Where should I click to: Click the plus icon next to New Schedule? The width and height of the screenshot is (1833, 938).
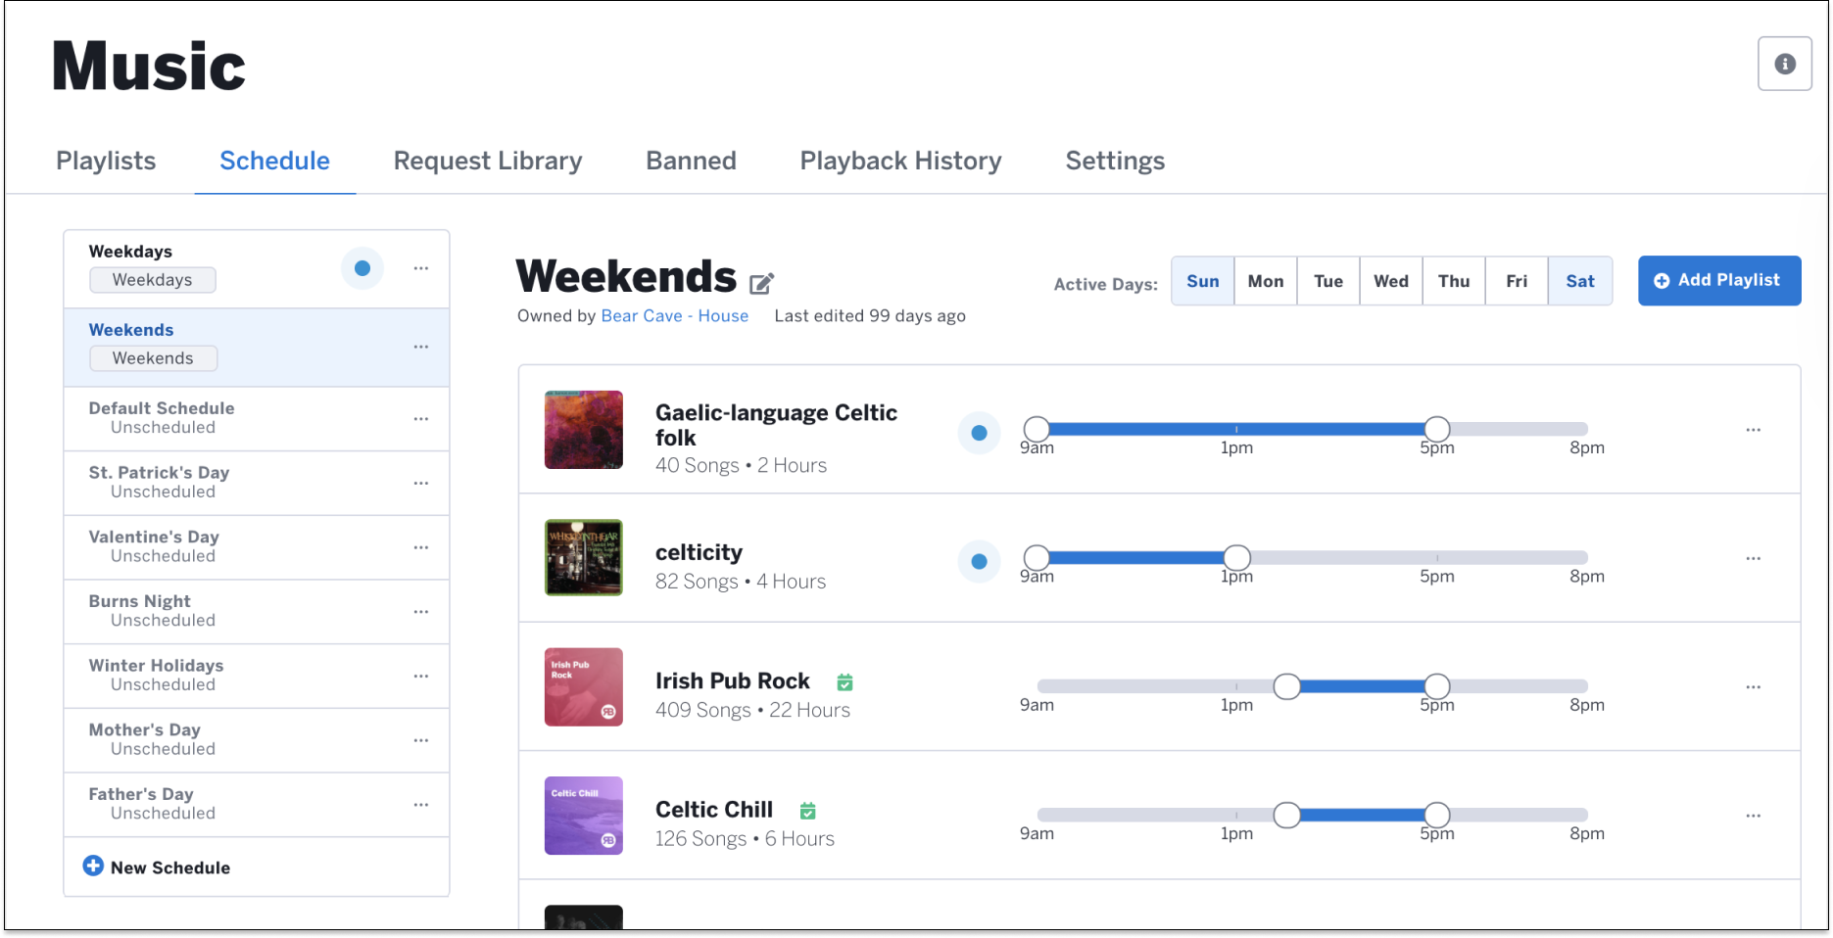(93, 866)
